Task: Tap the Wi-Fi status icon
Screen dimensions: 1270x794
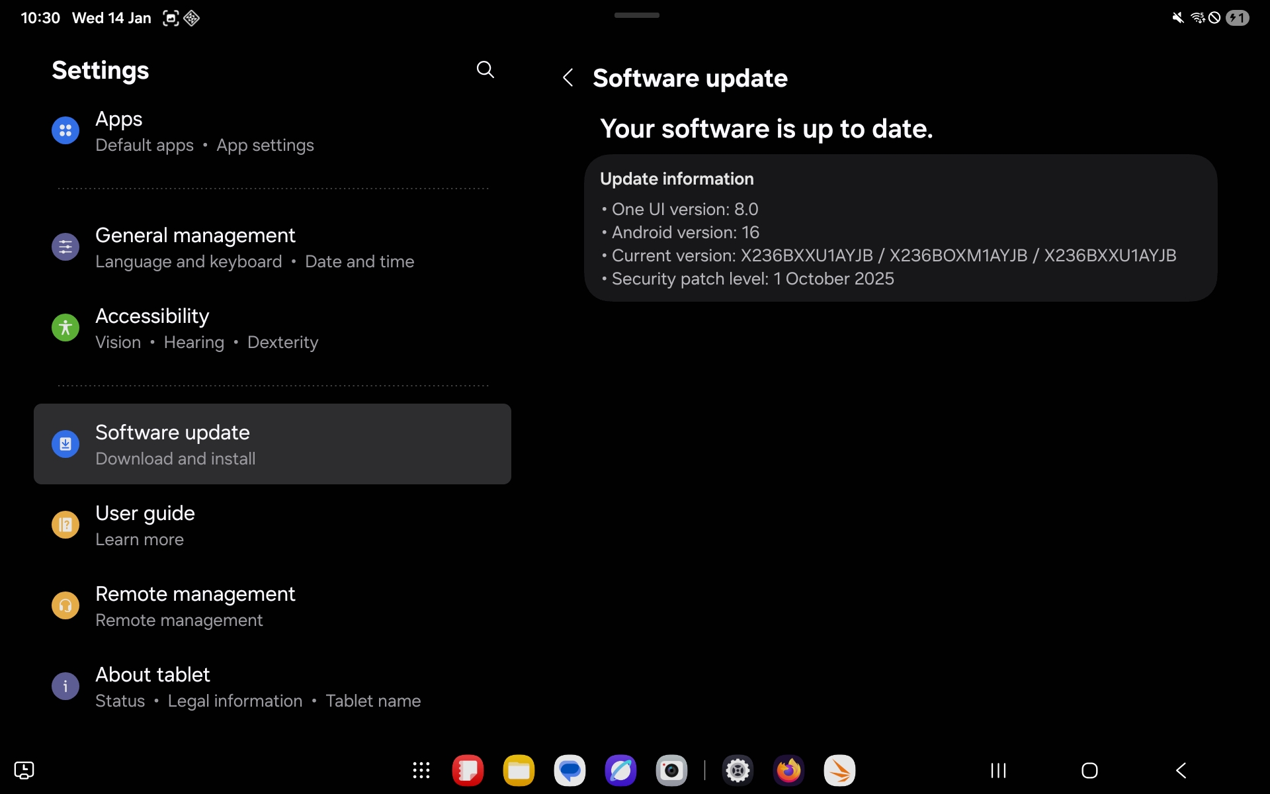Action: 1197,18
